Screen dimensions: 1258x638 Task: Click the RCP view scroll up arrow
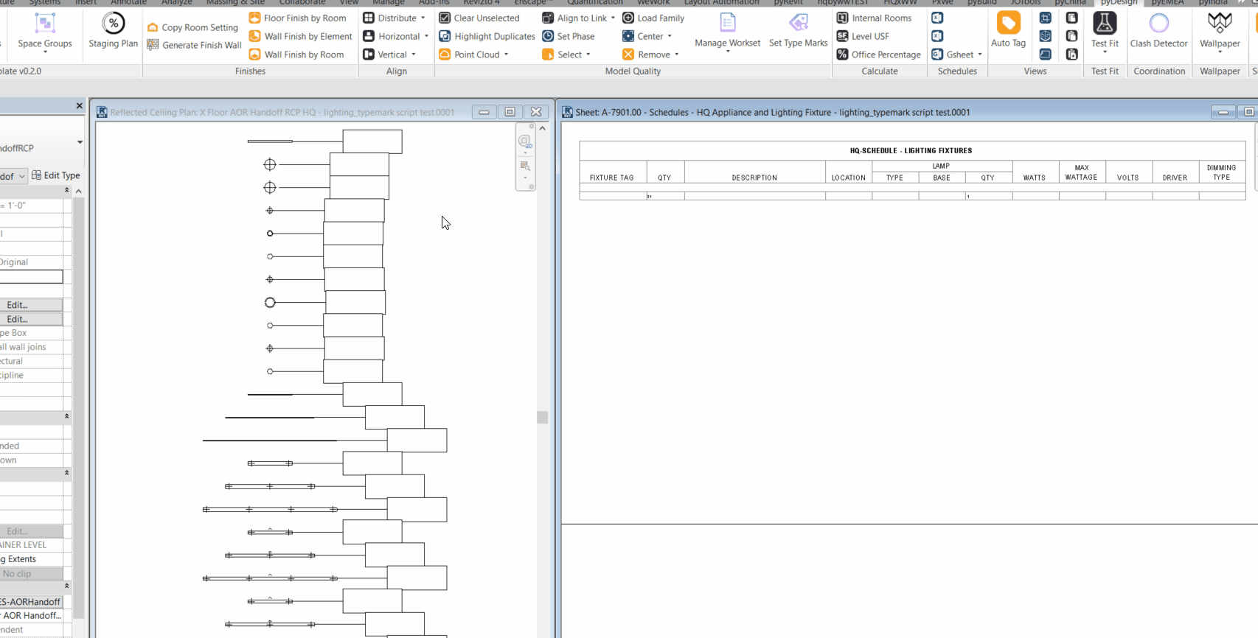coord(542,128)
